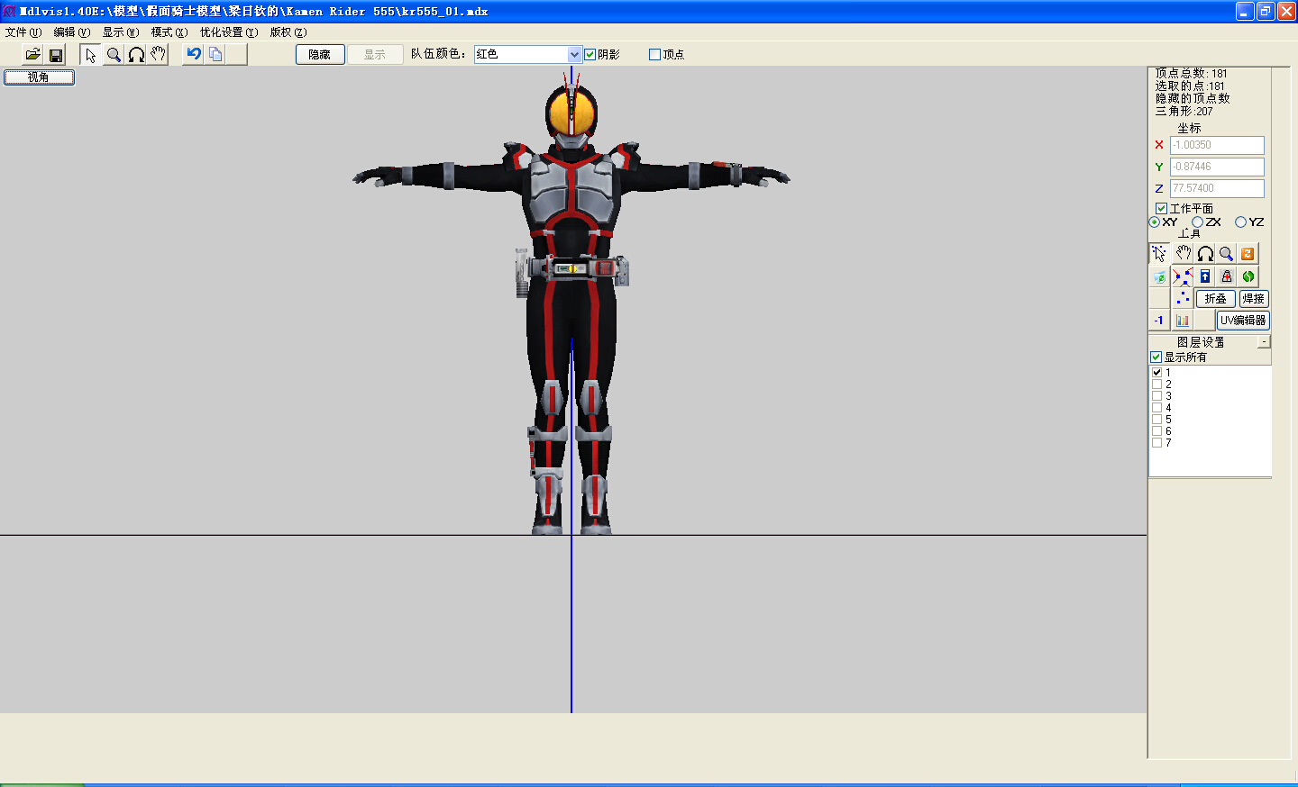Open the 版权 menu
Viewport: 1298px width, 787px height.
coord(288,32)
